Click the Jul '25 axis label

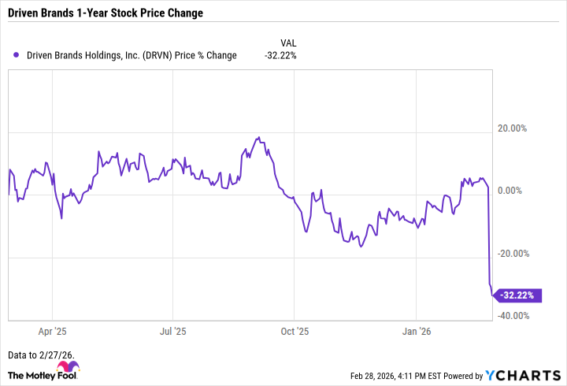coord(172,332)
